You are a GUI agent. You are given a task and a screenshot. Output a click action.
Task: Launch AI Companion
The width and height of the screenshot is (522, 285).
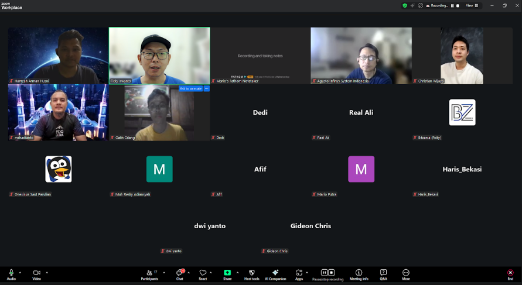click(275, 273)
